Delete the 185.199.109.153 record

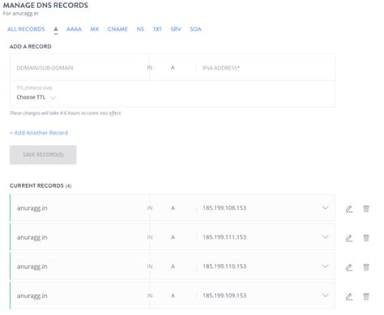tap(366, 296)
